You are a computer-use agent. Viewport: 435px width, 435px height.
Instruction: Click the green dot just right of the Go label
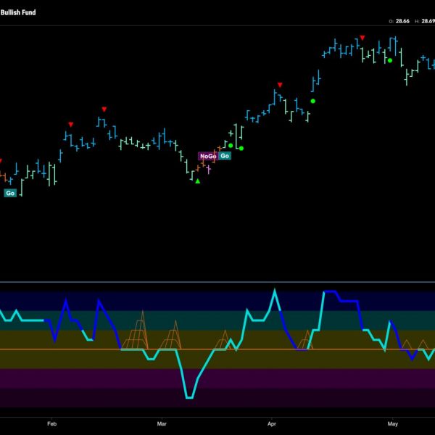(x=231, y=146)
